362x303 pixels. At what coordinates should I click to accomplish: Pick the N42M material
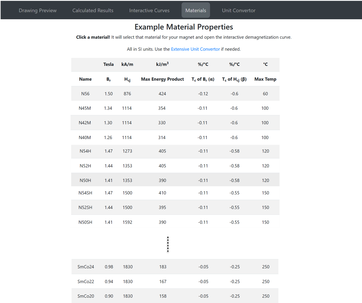(x=85, y=123)
